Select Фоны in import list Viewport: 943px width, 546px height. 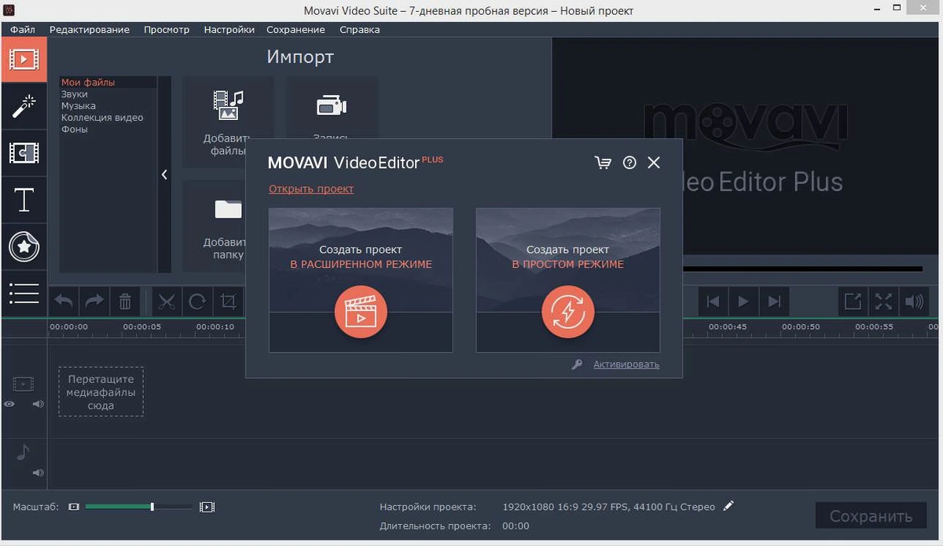75,130
